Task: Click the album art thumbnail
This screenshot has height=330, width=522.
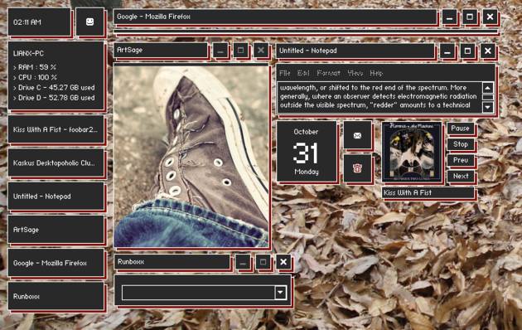Action: coord(412,152)
